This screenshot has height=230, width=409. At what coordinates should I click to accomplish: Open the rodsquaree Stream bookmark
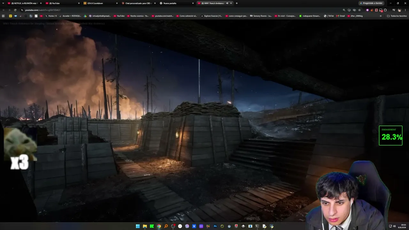coord(310,16)
